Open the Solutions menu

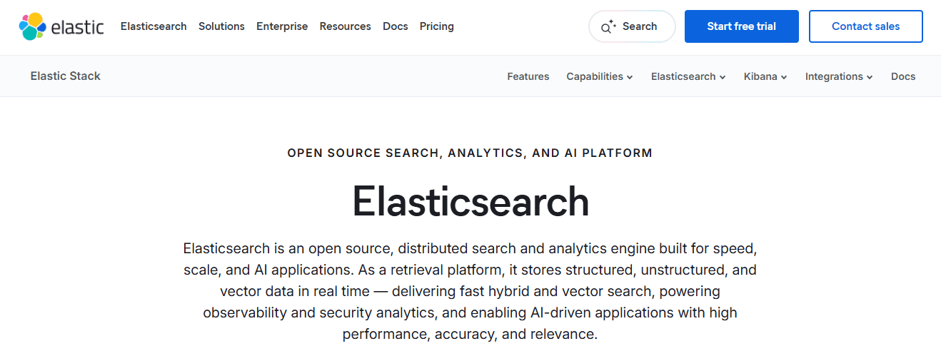tap(221, 26)
